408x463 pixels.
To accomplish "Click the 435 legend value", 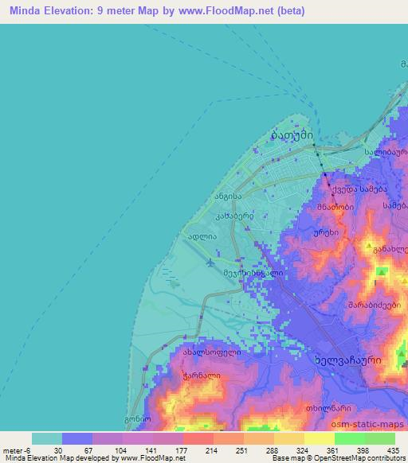I will click(x=393, y=450).
